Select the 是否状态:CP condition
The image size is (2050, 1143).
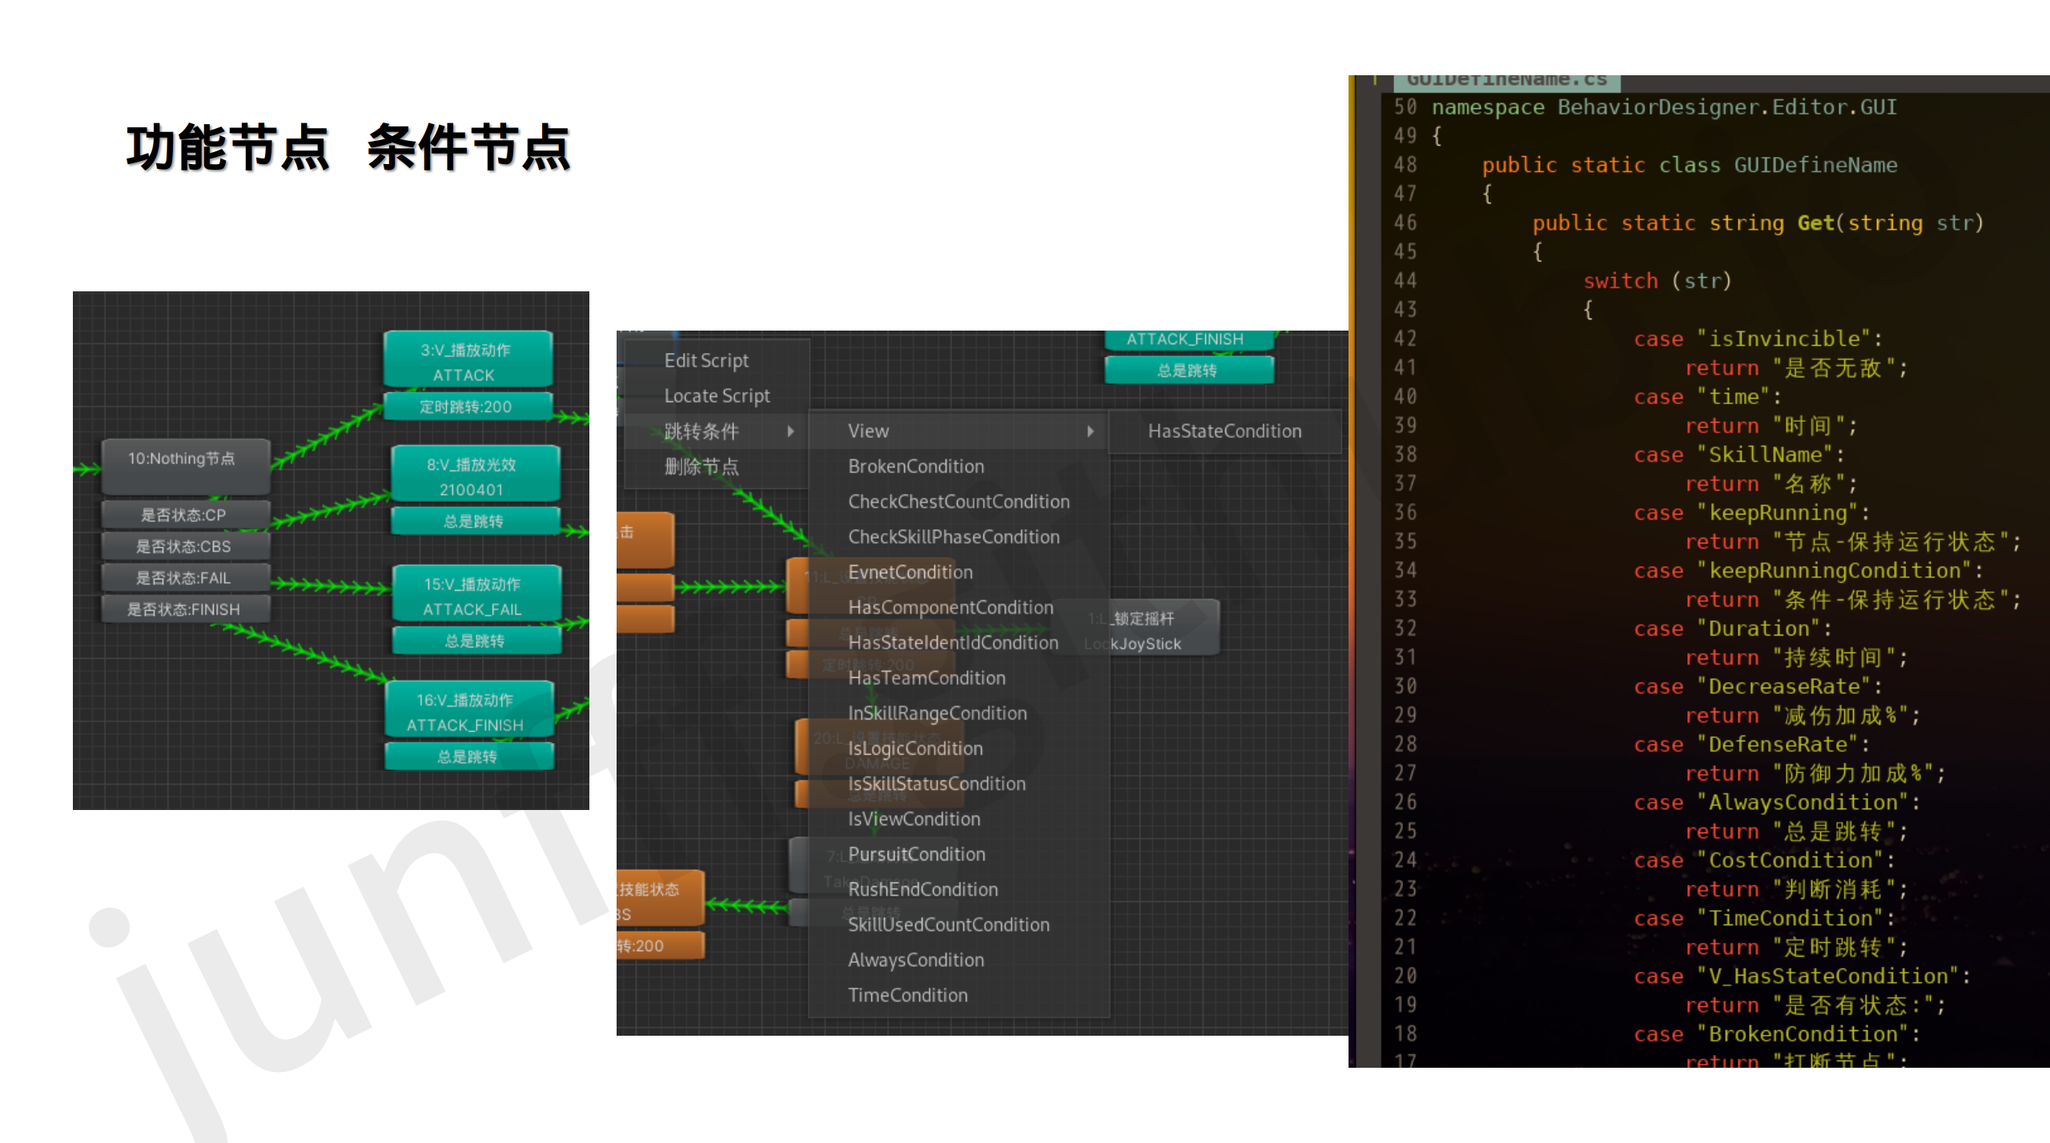[x=185, y=515]
